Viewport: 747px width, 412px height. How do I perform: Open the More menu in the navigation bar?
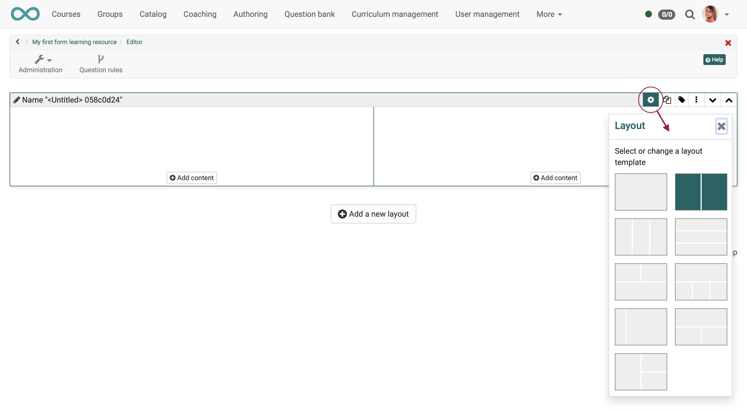coord(549,14)
